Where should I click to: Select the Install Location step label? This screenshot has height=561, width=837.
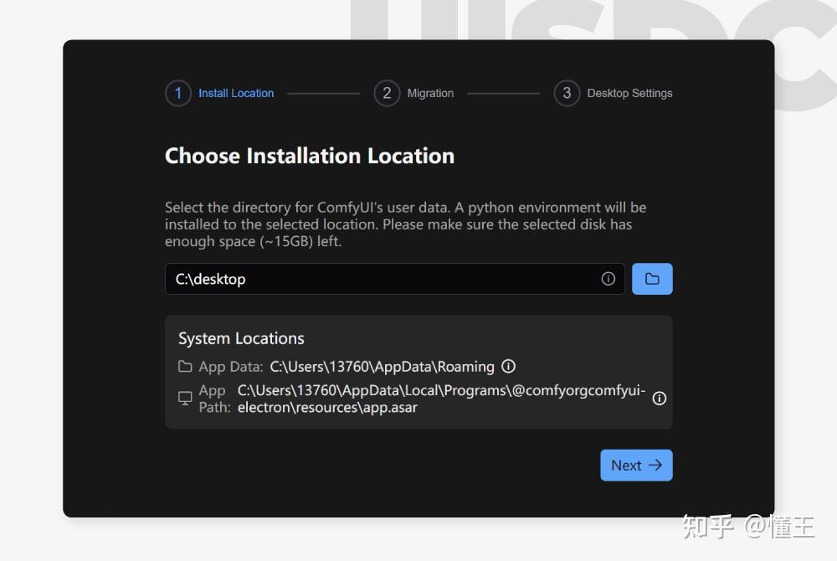coord(236,93)
